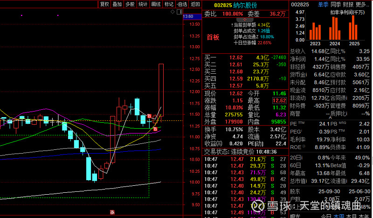The width and height of the screenshot is (373, 218).
Task: Click the 委比 100.00% value
Action: click(x=233, y=14)
